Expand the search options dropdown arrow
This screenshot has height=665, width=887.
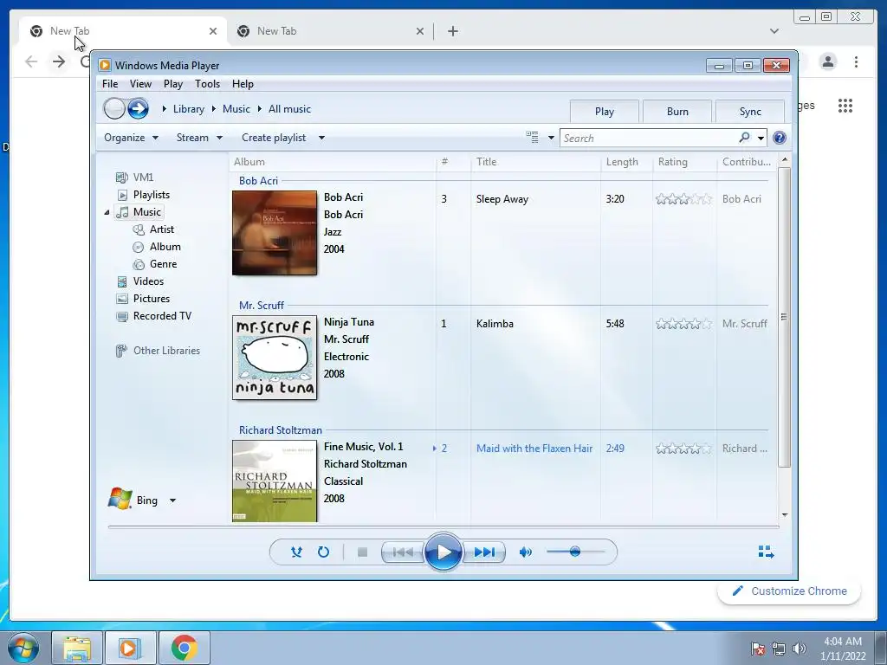761,138
